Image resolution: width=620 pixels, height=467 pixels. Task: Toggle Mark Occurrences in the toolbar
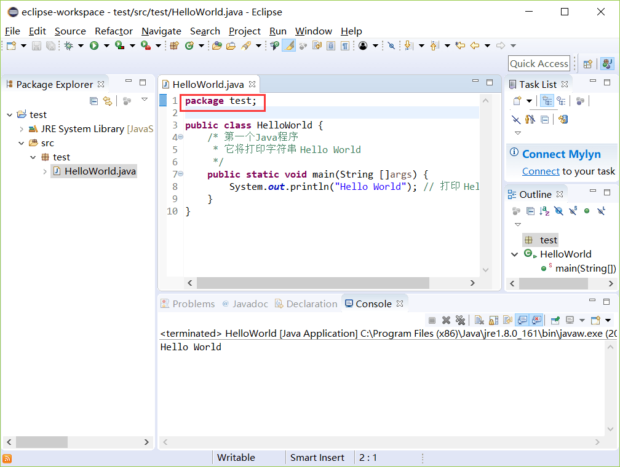289,45
